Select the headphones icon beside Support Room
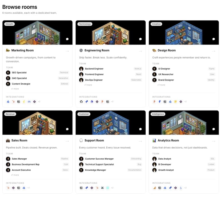Viewport: 222px width, 197px height. [x=81, y=140]
